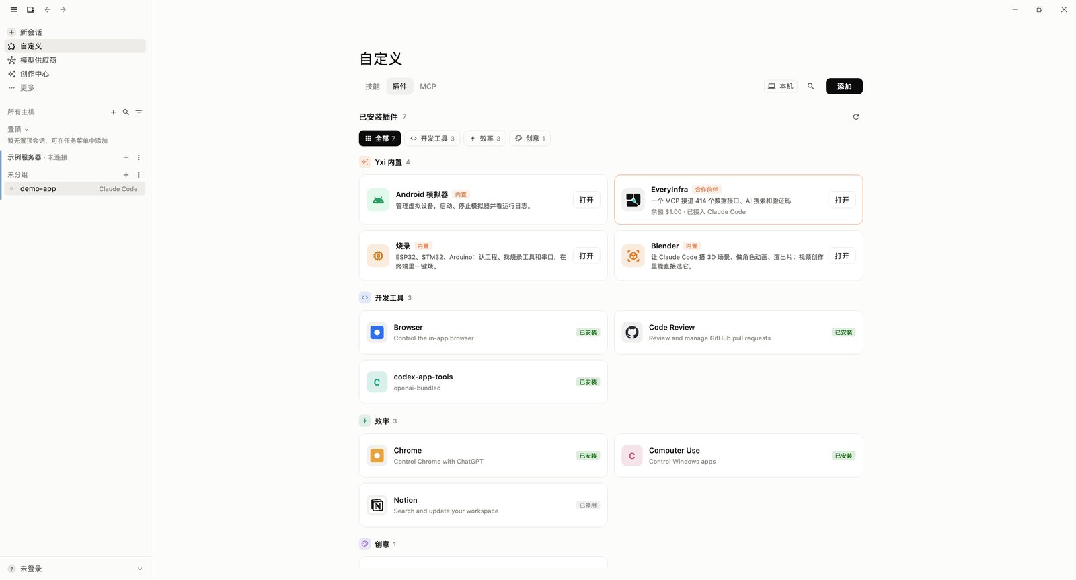
Task: Click the Code Review GitHub icon
Action: tap(632, 332)
